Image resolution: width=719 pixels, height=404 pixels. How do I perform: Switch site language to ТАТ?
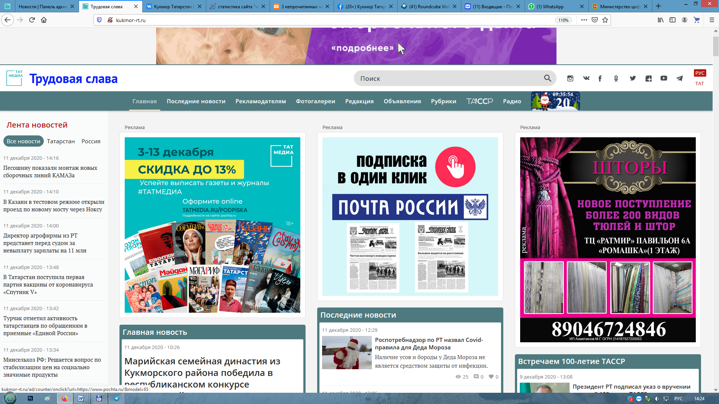click(x=700, y=84)
